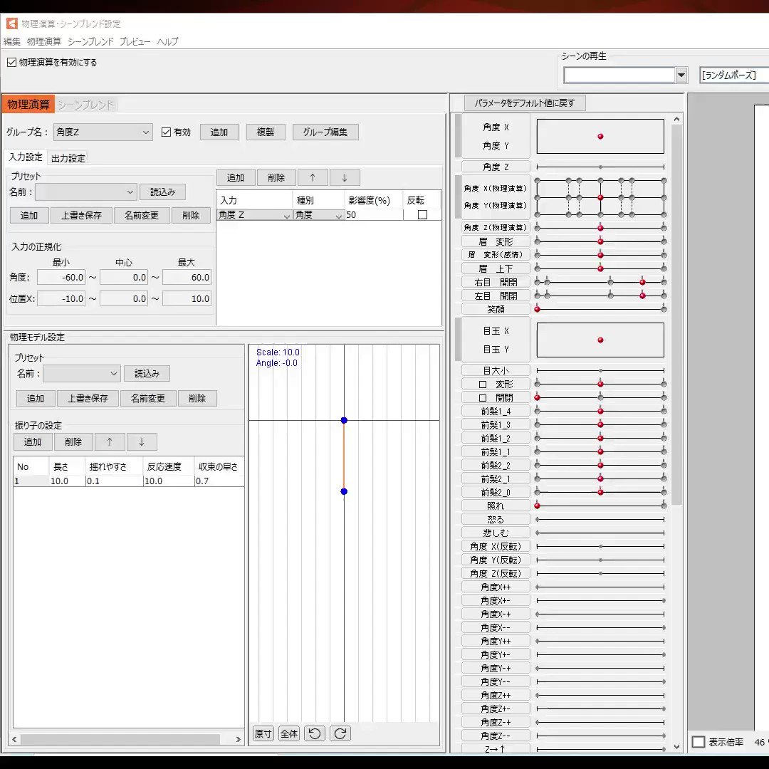Open the プレビュー menu

click(x=135, y=42)
